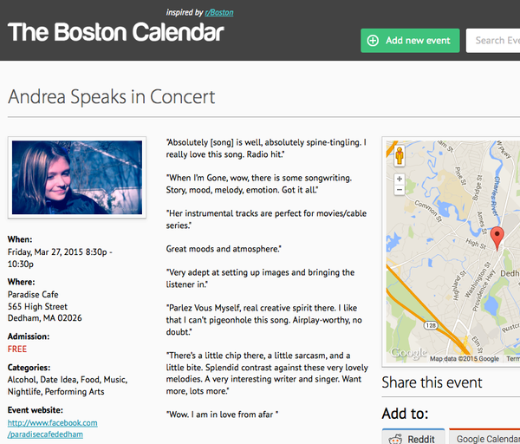Click the plus icon in Add new event

point(373,41)
